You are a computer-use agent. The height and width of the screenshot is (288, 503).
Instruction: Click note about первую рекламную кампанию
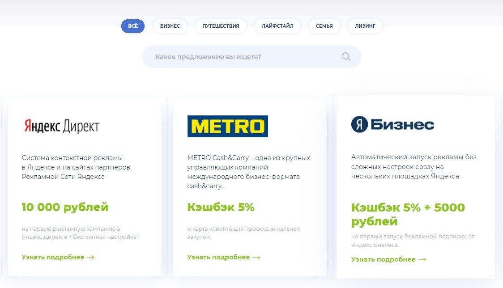(80, 233)
